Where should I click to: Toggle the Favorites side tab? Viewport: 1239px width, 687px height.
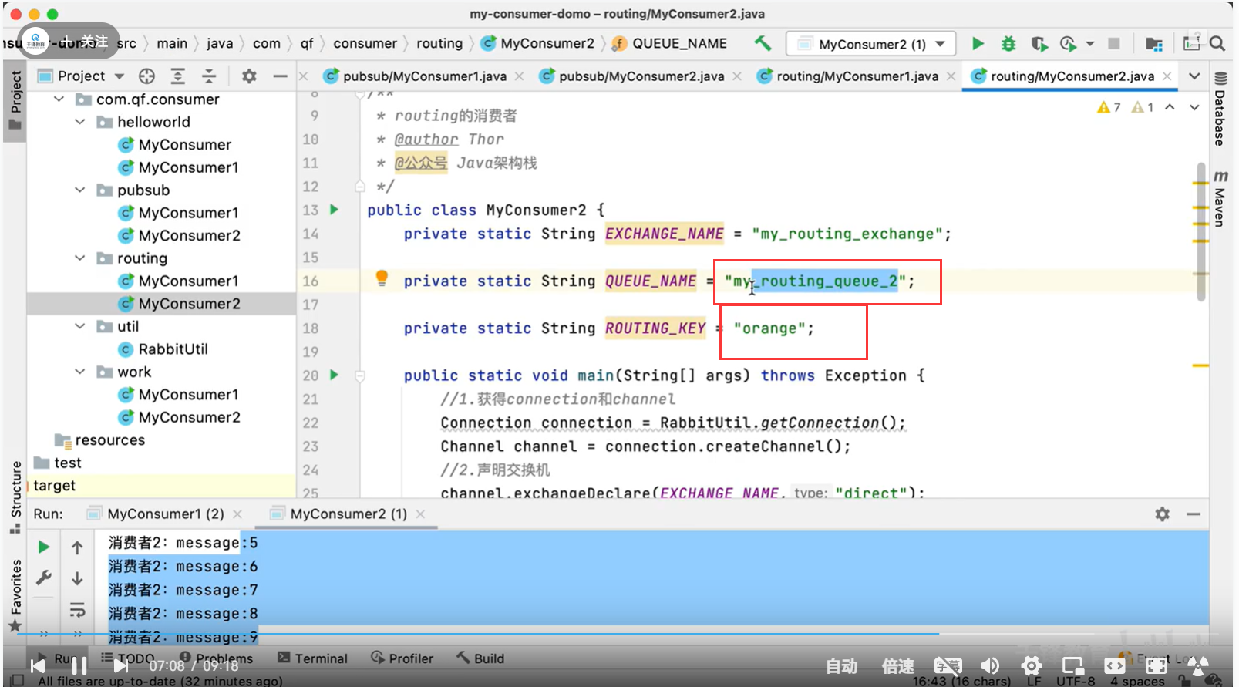pyautogui.click(x=15, y=594)
